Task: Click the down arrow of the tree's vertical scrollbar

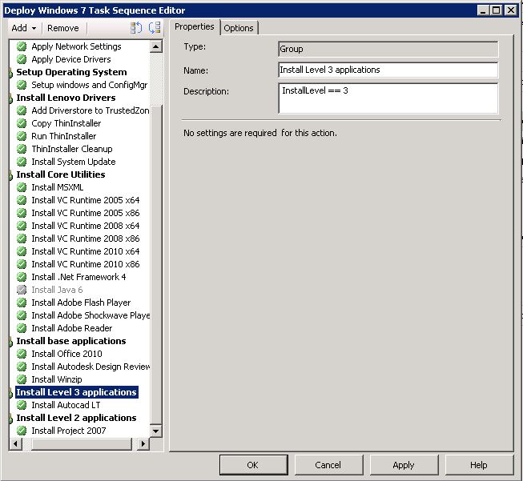Action: point(156,431)
